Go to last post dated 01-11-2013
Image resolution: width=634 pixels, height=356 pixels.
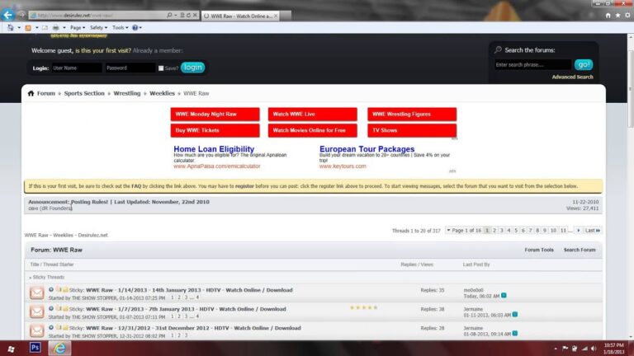pos(515,315)
